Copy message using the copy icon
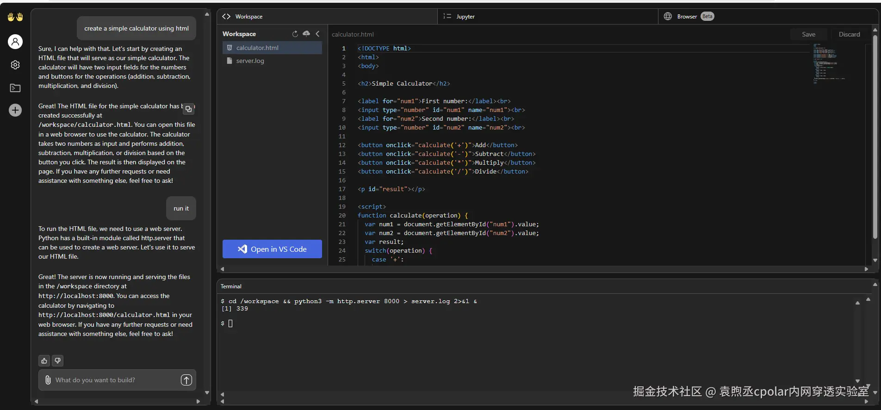 (188, 109)
